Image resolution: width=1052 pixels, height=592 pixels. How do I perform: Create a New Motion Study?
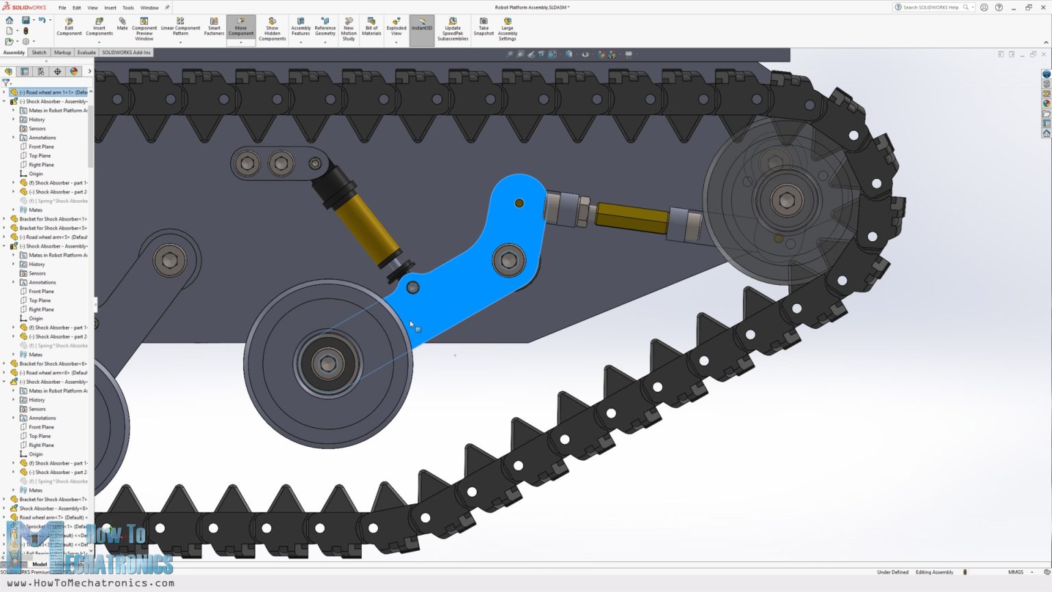tap(349, 27)
